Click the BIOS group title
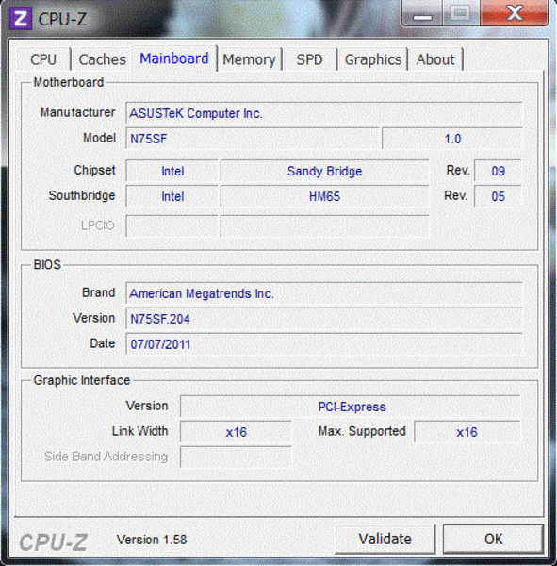Viewport: 557px width, 566px height. pyautogui.click(x=47, y=264)
